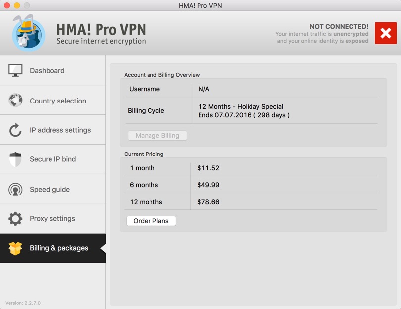Click the Ends 07.07.2016 expiry line
Image resolution: width=401 pixels, height=309 pixels.
[244, 115]
